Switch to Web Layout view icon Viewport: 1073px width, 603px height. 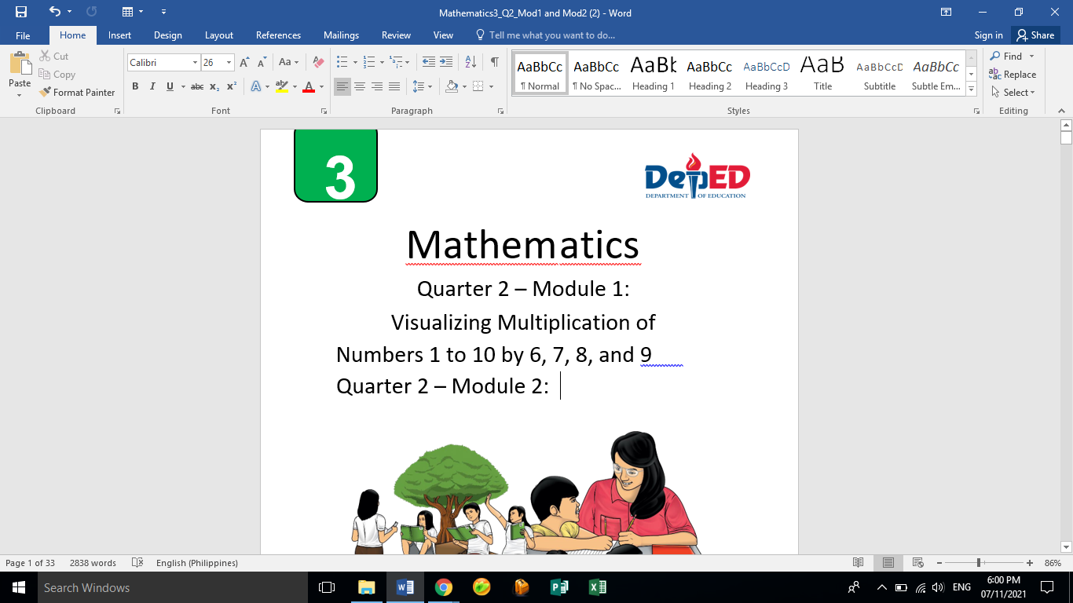(x=917, y=563)
